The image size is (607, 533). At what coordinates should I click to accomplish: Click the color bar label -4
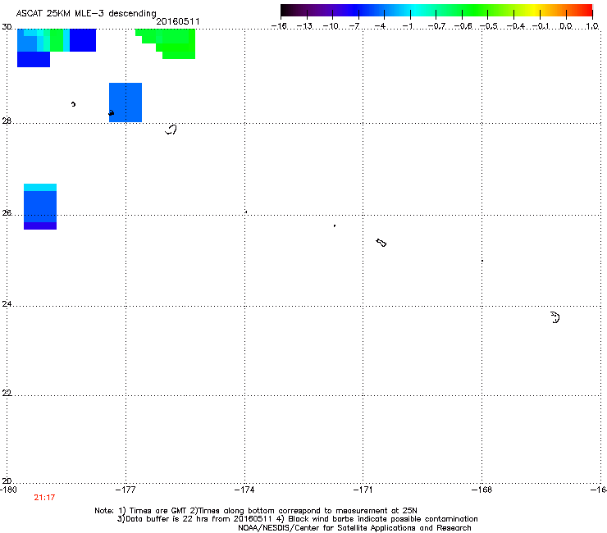pos(380,26)
